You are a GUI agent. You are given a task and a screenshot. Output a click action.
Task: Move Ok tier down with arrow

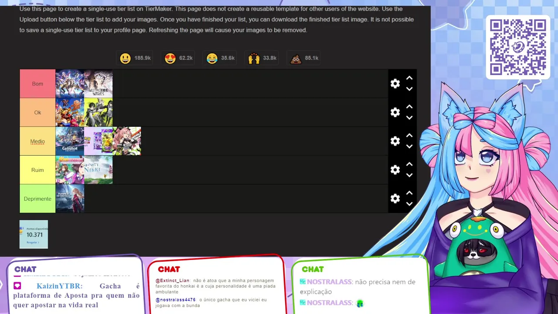pos(409,118)
